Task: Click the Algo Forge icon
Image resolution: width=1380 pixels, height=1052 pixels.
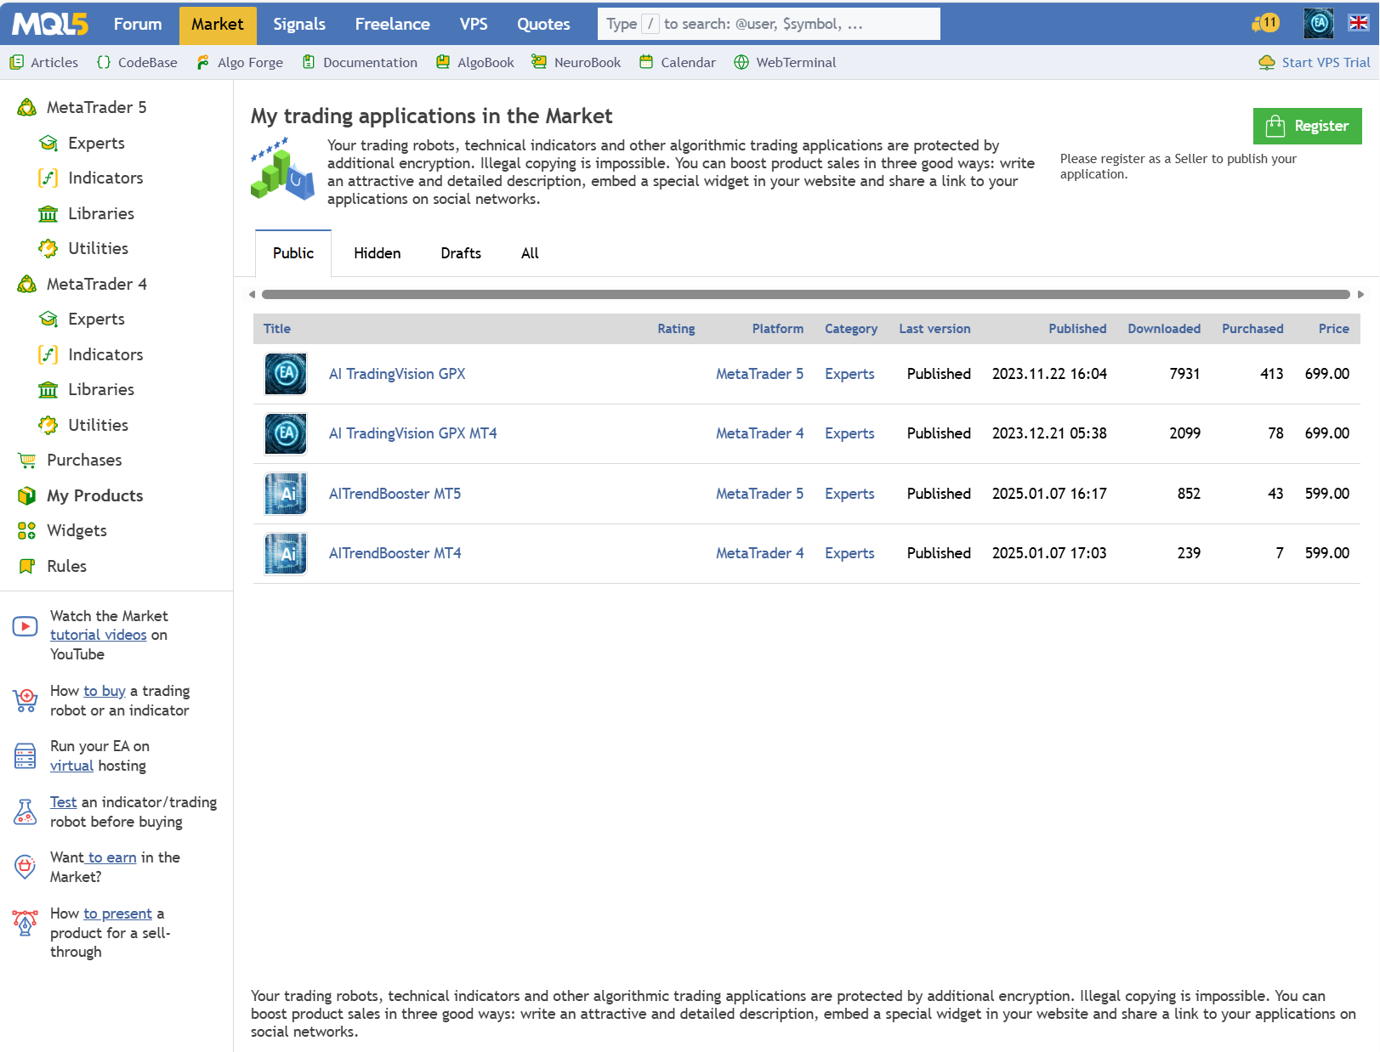Action: 202,62
